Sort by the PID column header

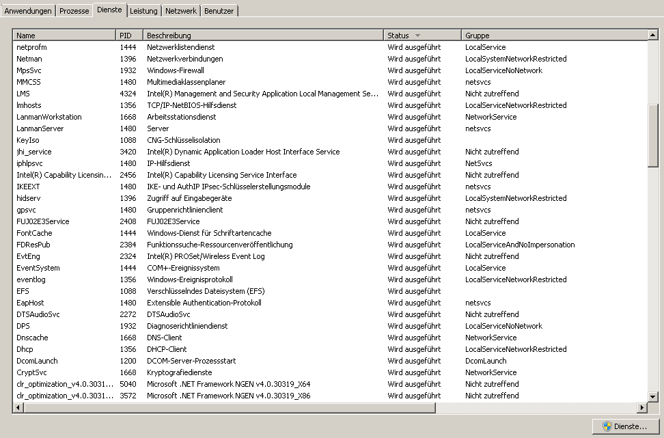pos(129,36)
